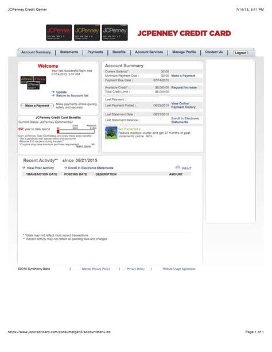Click Enroll in Electronic Statements link in Account Summary
Viewport: 272px width, 352px height.
coord(185,120)
